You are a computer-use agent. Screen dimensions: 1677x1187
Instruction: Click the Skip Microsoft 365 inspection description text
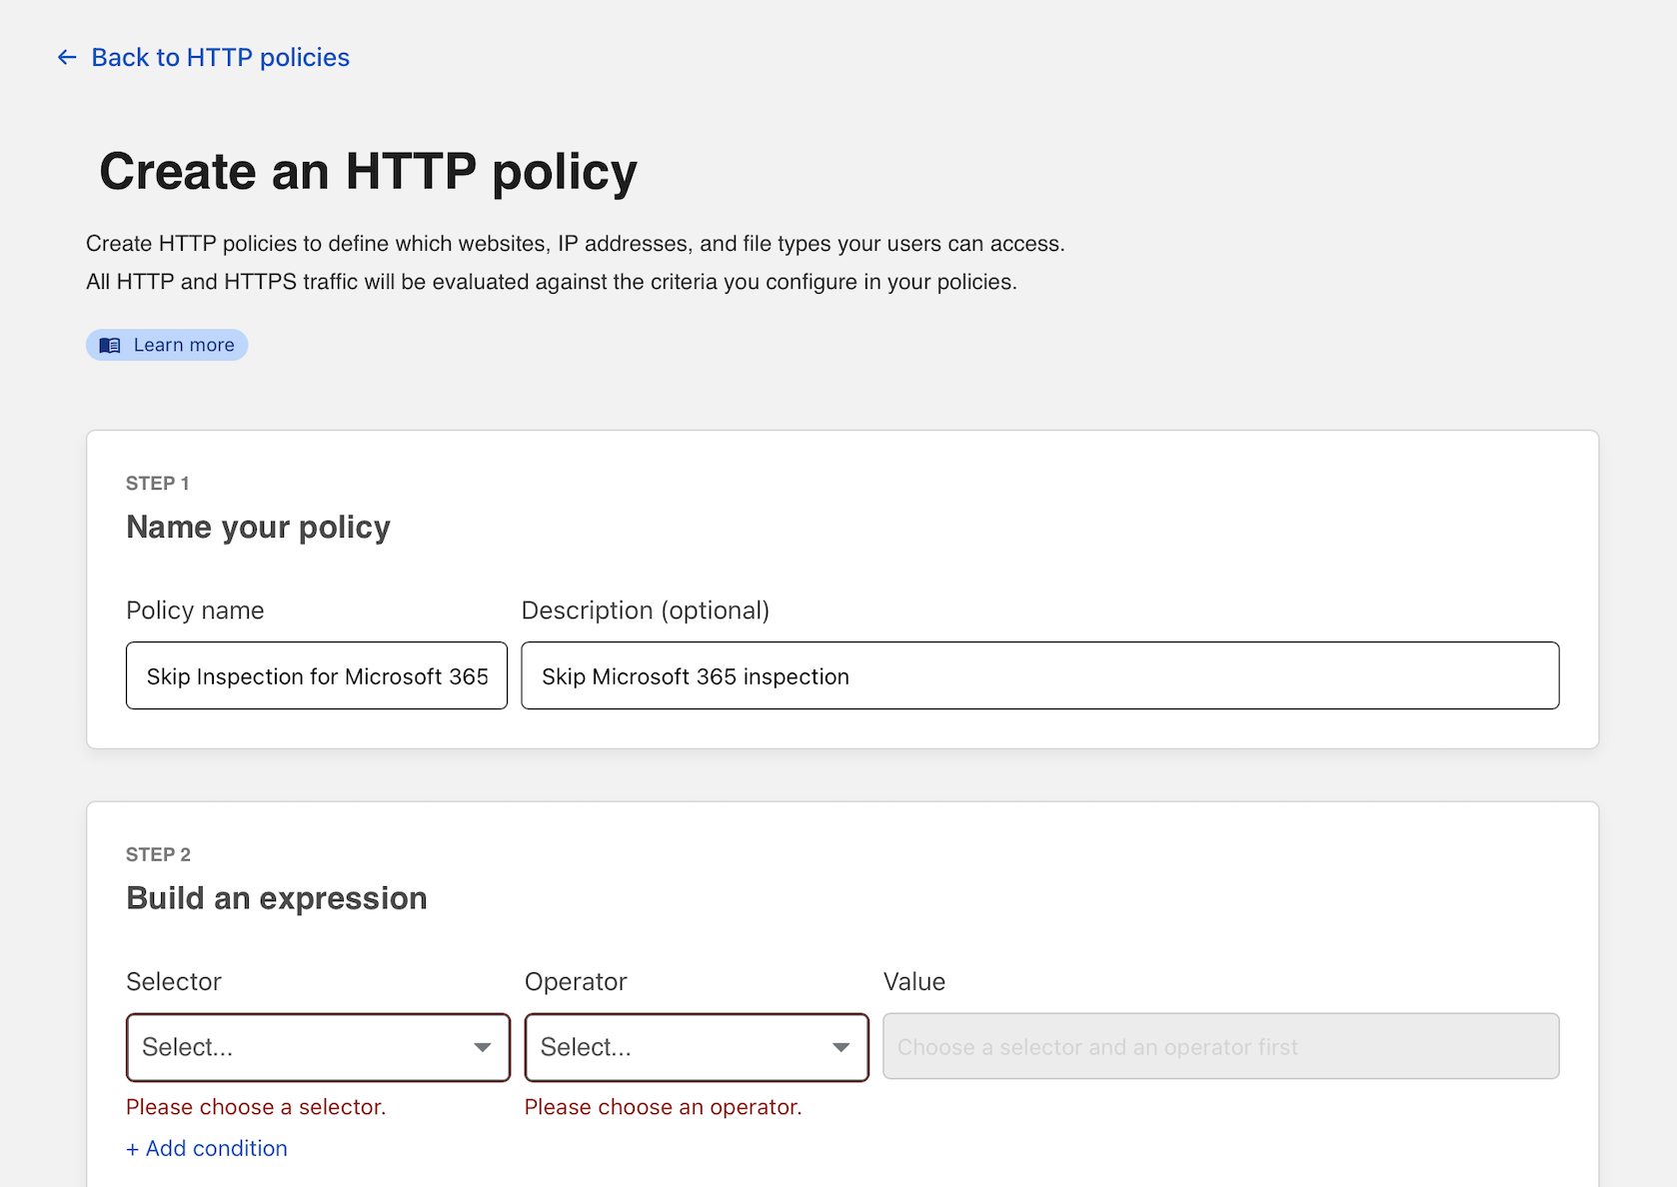pos(695,675)
